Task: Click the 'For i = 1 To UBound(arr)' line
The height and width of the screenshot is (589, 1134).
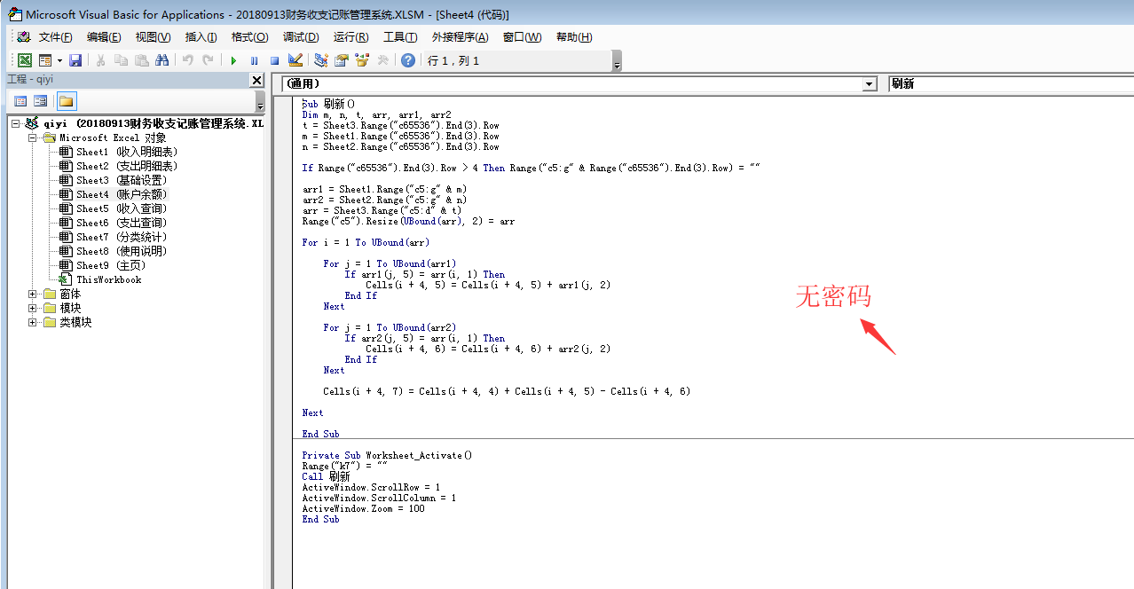Action: [x=366, y=242]
